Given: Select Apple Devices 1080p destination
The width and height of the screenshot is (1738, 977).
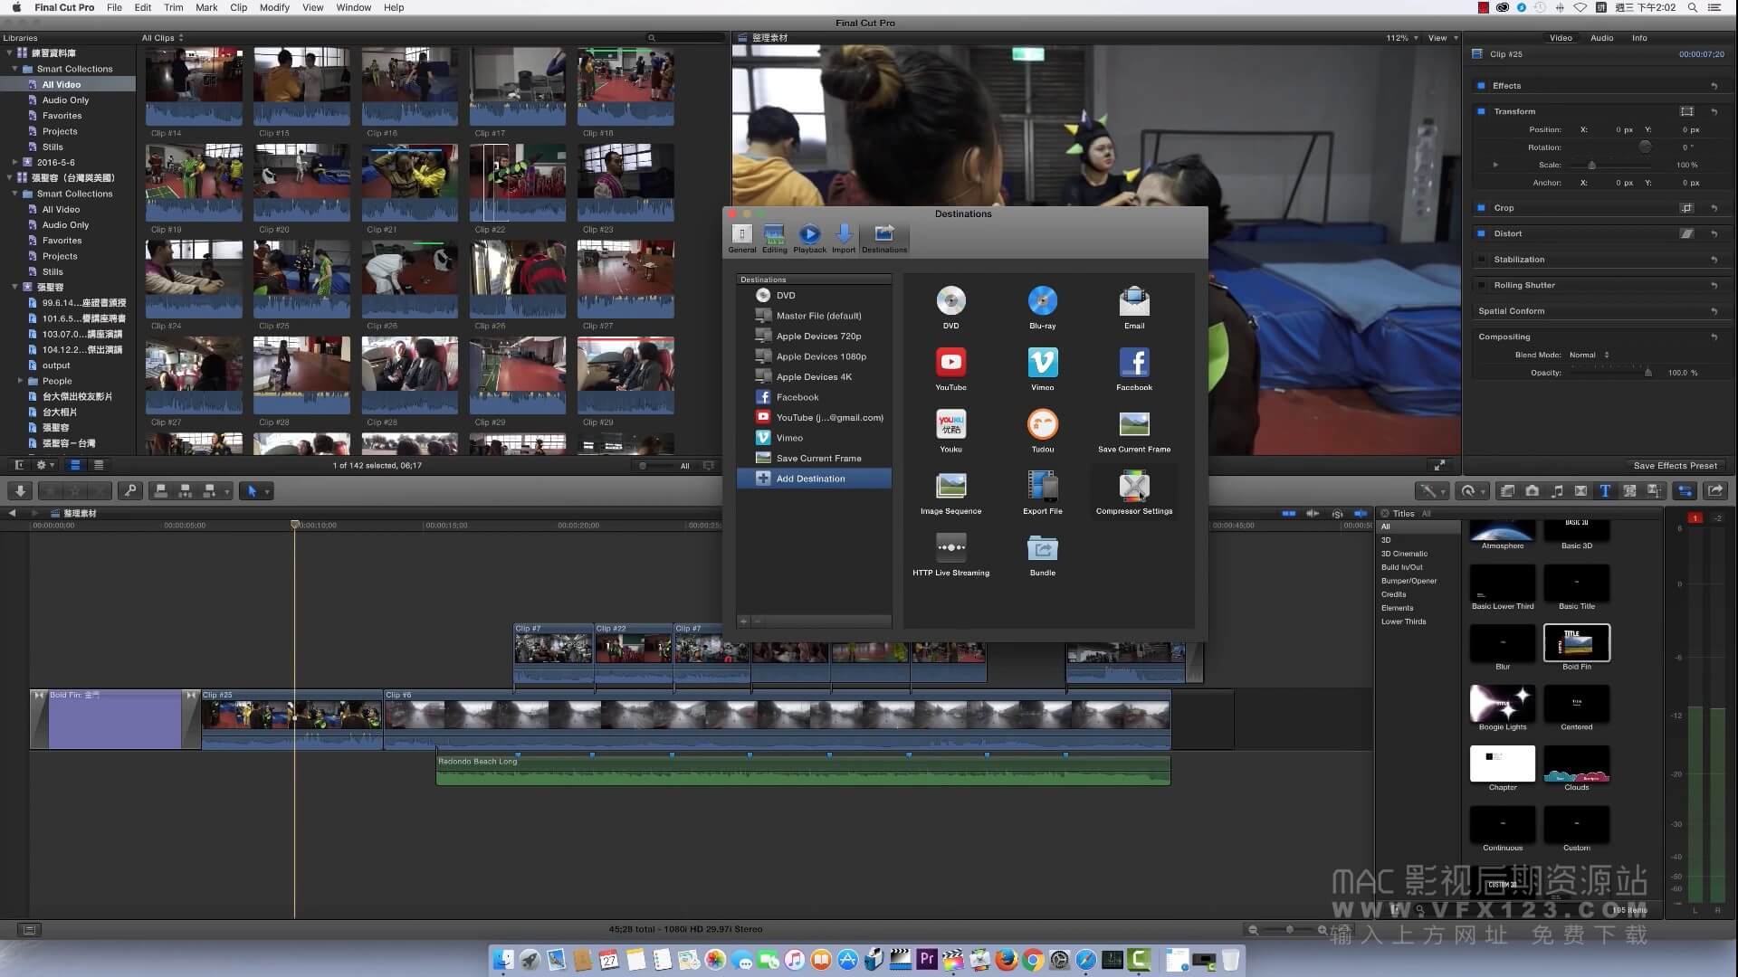Looking at the screenshot, I should [814, 356].
